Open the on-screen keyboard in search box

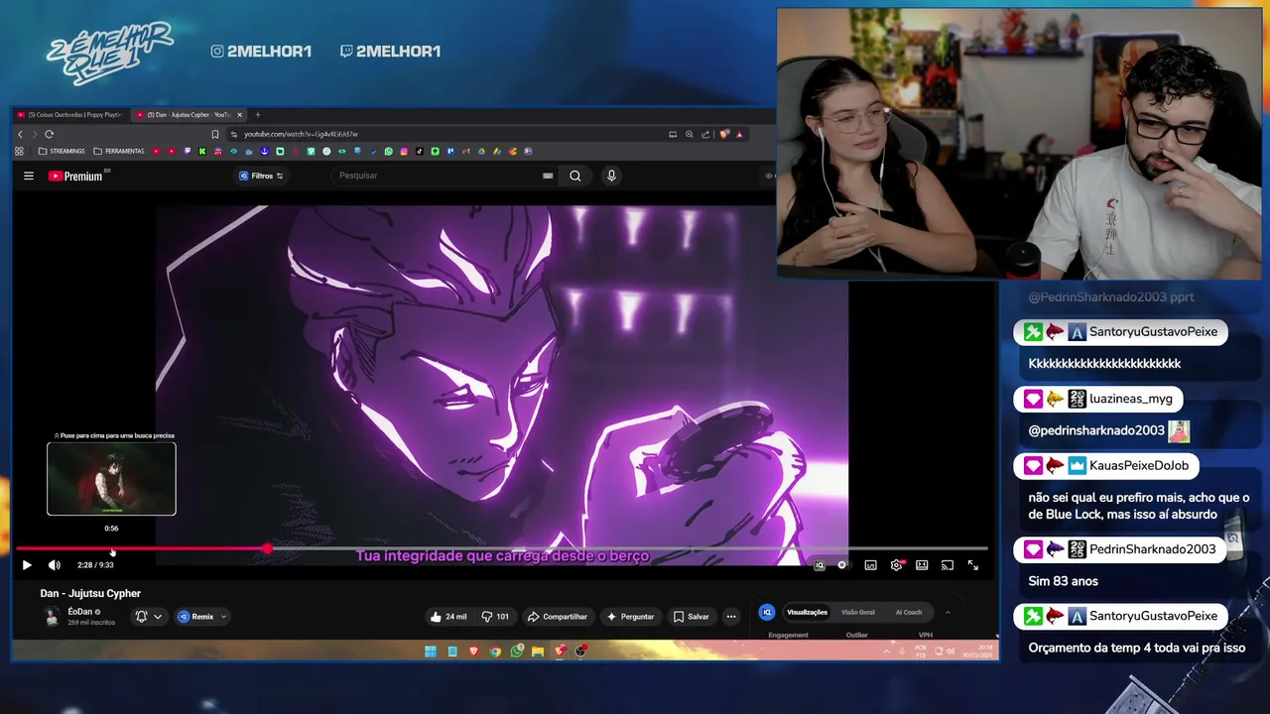(x=548, y=176)
